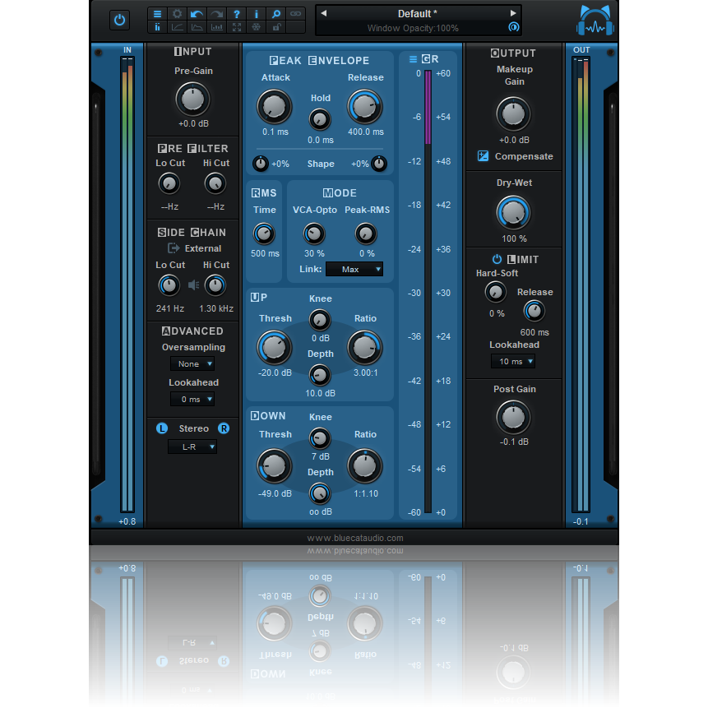The image size is (708, 708).
Task: Click the magnifier zoom icon
Action: (275, 13)
